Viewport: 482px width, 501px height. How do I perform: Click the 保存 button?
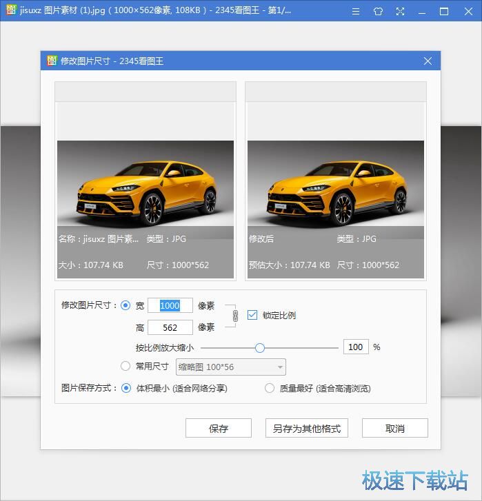pyautogui.click(x=219, y=428)
